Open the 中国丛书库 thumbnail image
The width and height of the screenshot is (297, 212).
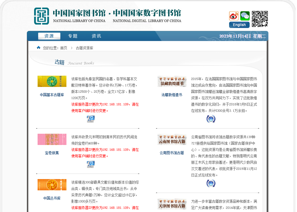pyautogui.click(x=52, y=185)
